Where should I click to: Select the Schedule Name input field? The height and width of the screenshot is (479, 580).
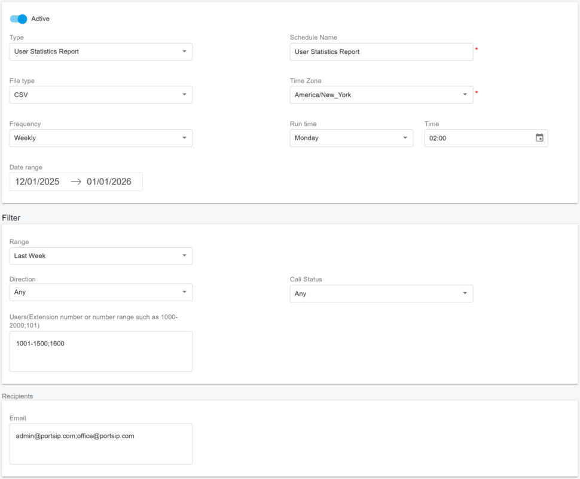tap(381, 51)
